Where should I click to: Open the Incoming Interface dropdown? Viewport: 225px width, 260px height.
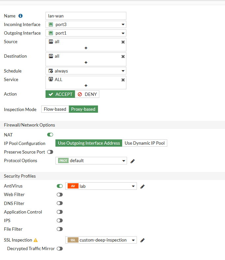pyautogui.click(x=86, y=24)
